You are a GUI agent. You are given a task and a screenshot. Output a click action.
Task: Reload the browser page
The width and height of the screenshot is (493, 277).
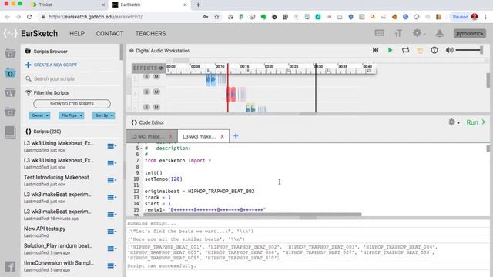pyautogui.click(x=29, y=17)
